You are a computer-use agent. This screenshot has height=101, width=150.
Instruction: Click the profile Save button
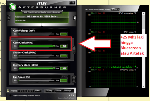(x=38, y=91)
